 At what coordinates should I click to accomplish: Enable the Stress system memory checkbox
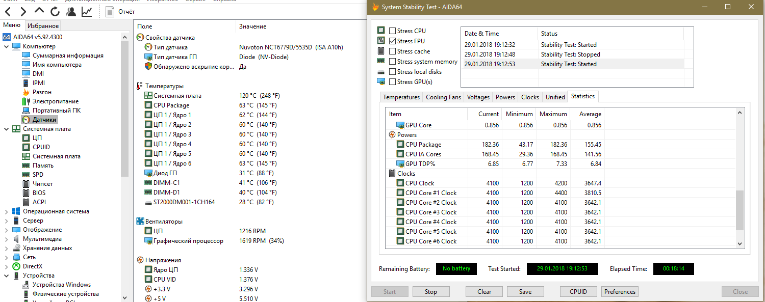pyautogui.click(x=392, y=62)
